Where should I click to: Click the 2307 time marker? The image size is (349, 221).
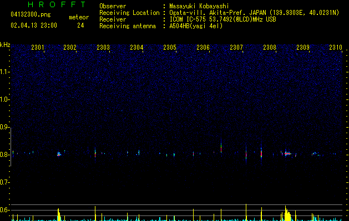236,47
